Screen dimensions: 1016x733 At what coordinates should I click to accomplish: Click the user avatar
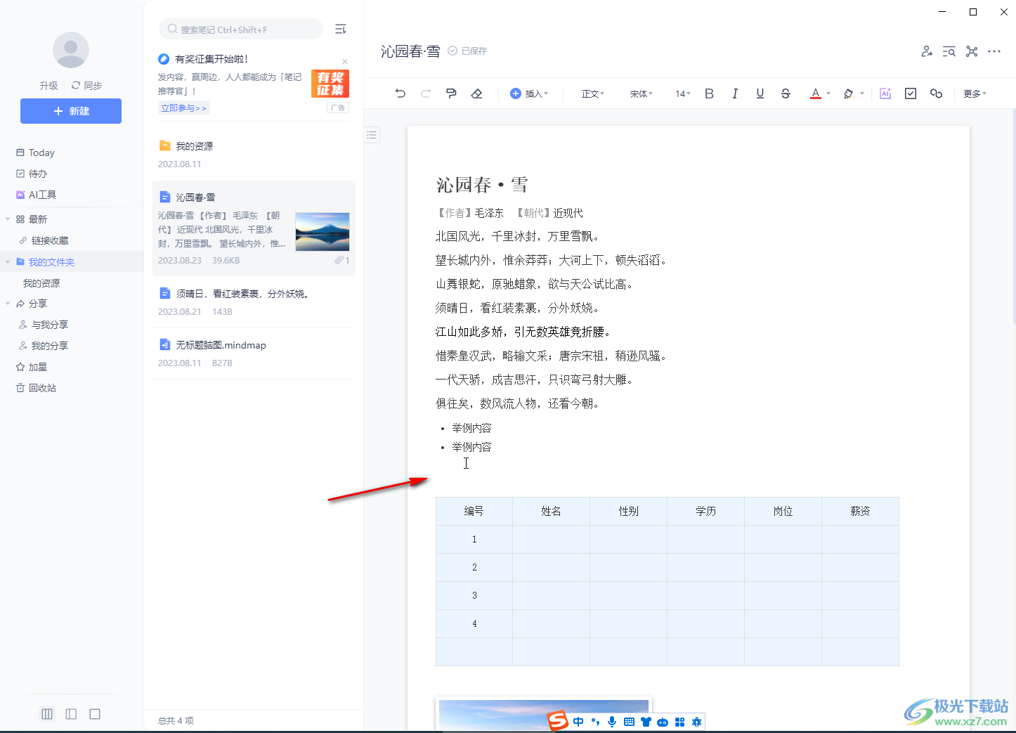pyautogui.click(x=71, y=50)
